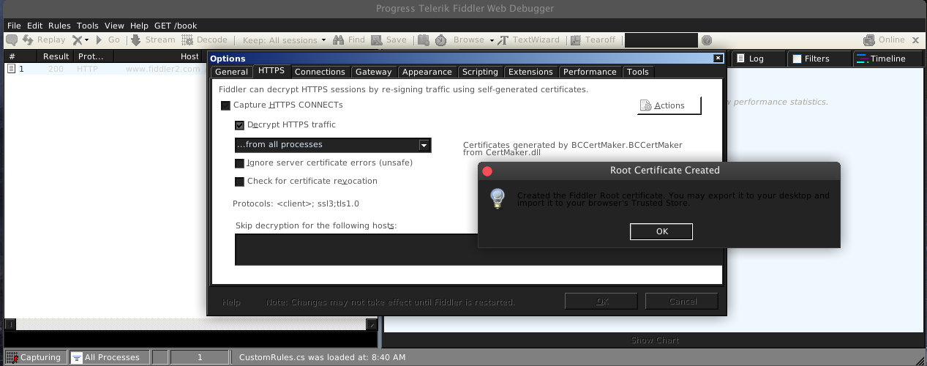Open the Tools menu

point(88,26)
